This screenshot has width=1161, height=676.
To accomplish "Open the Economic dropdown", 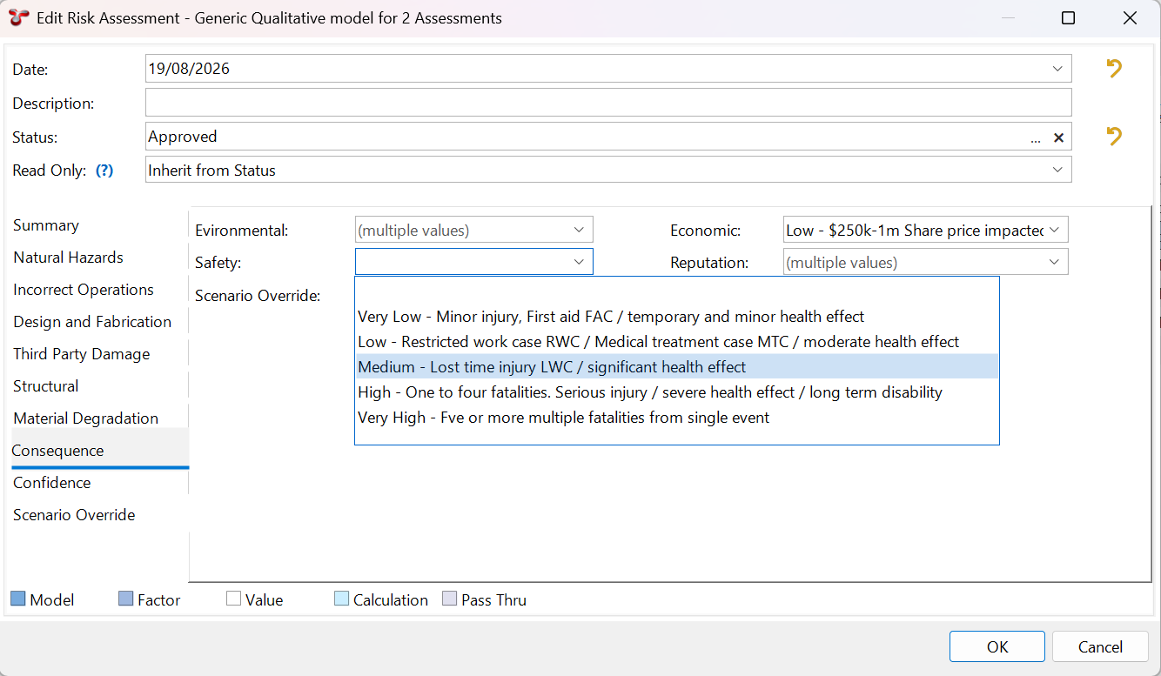I will [x=1055, y=230].
